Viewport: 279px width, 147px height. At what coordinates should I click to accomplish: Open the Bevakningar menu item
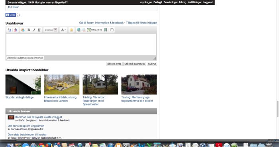pos(171,2)
